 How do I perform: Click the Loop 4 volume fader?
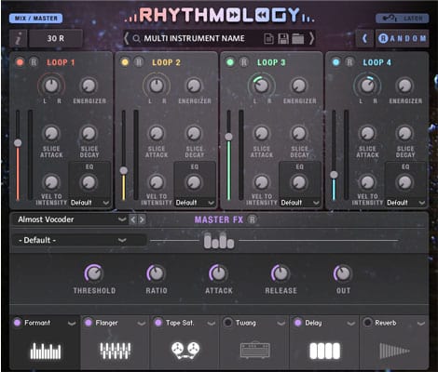pos(334,175)
